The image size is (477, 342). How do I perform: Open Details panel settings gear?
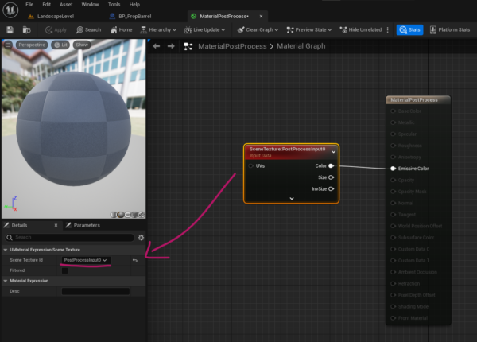click(142, 237)
